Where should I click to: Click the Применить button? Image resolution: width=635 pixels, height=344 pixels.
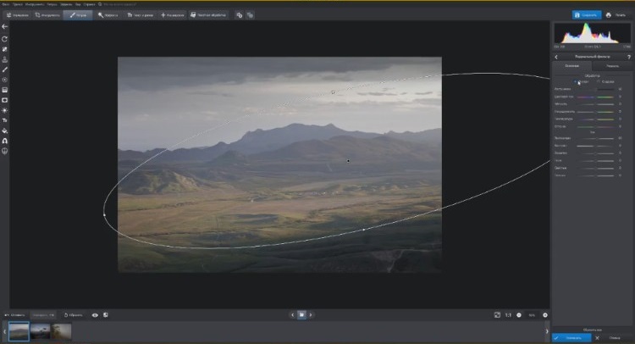tap(572, 336)
